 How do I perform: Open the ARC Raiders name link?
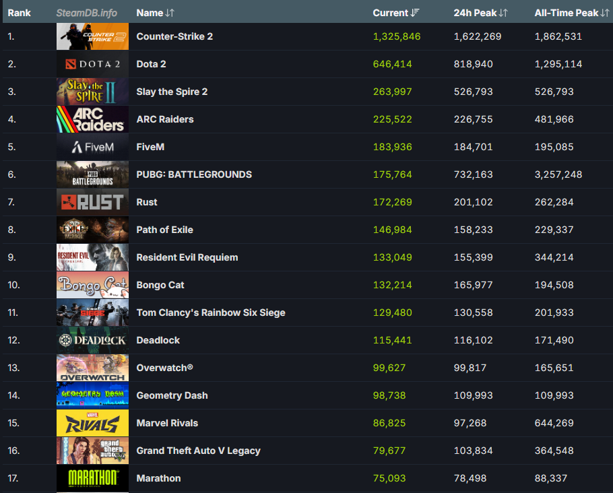point(165,119)
